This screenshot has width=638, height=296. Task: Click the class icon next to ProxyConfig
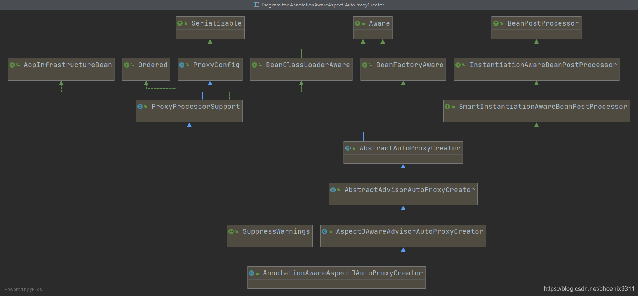(x=182, y=65)
